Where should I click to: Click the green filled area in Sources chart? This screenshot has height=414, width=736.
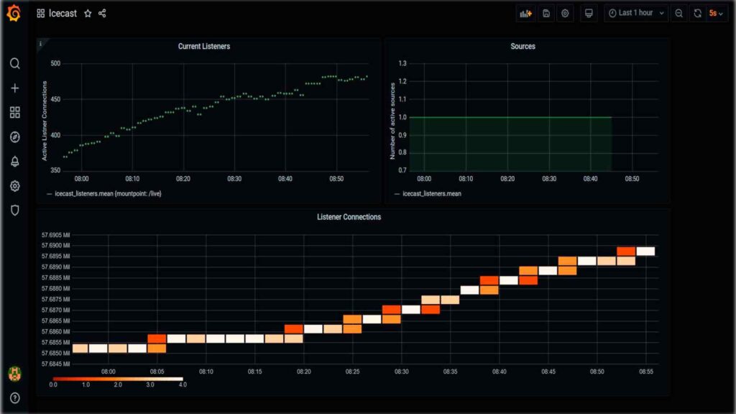(x=510, y=144)
